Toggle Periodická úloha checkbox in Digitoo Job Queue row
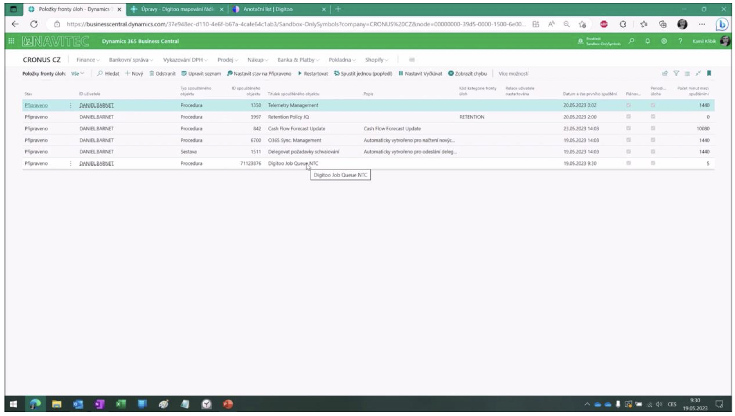Viewport: 735px width, 416px height. pos(653,163)
